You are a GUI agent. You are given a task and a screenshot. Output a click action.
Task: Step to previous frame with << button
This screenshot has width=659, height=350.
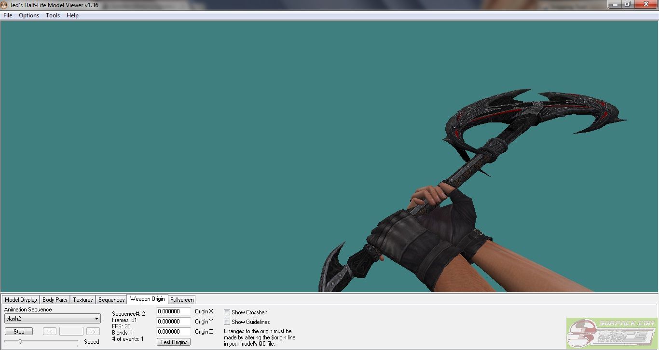(x=50, y=331)
